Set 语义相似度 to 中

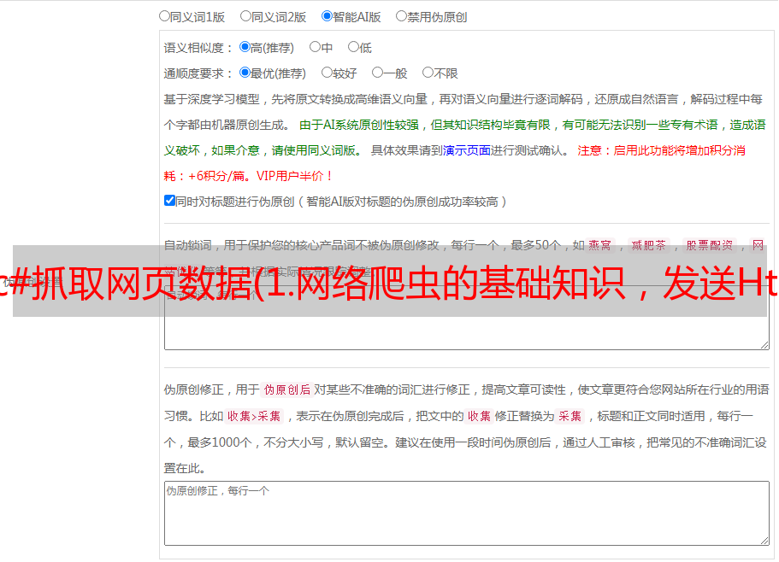[315, 47]
